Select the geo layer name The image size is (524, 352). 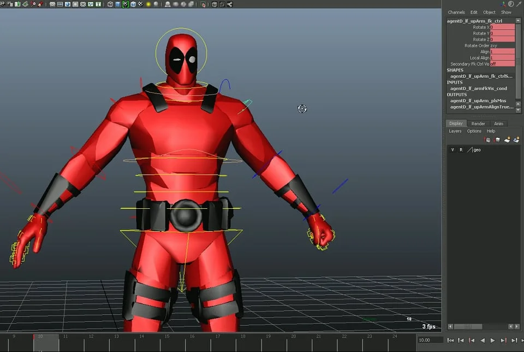(477, 150)
